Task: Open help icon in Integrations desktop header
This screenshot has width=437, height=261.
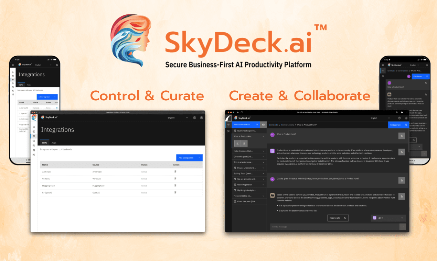Action: coord(194,118)
